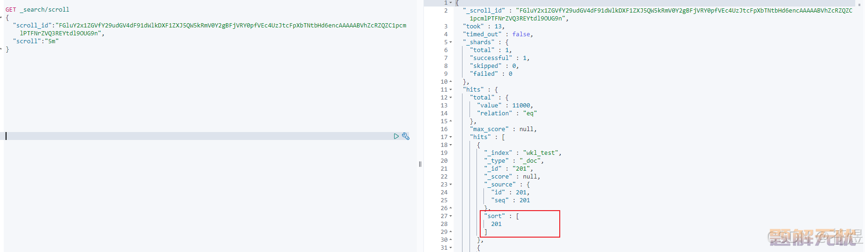Collapse the first hit object at line 18
The image size is (865, 252).
tap(450, 145)
